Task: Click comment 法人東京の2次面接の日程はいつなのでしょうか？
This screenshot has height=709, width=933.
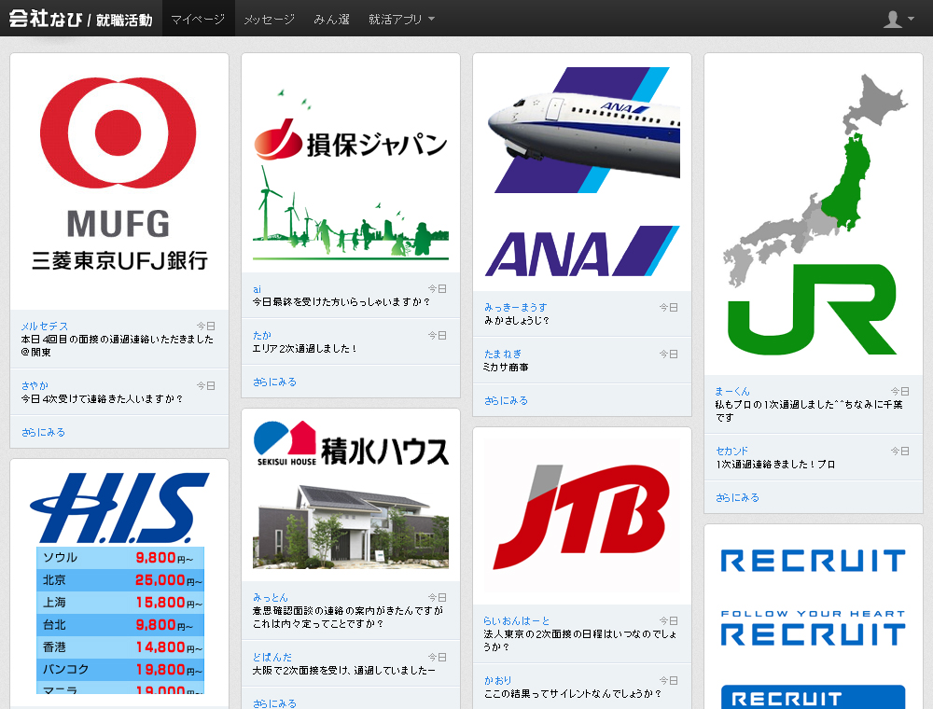Action: pos(580,640)
